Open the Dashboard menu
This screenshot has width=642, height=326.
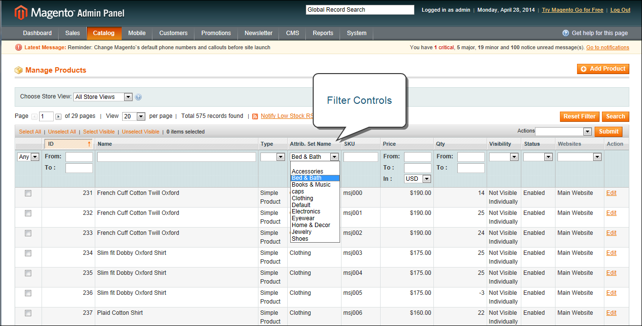[x=37, y=33]
